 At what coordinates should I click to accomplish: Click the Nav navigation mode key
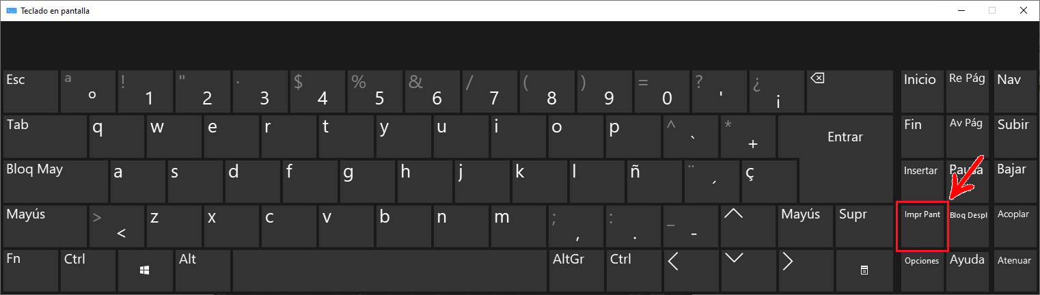[1015, 90]
